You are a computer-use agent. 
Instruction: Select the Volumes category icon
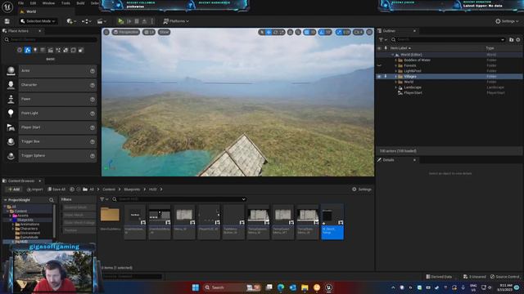[x=73, y=50]
